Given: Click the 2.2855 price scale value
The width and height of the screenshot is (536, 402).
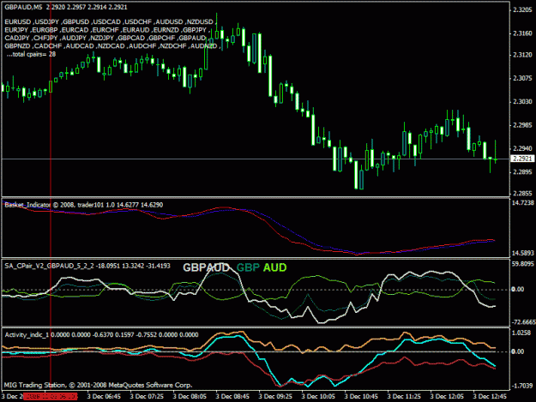Looking at the screenshot, I should [x=522, y=194].
